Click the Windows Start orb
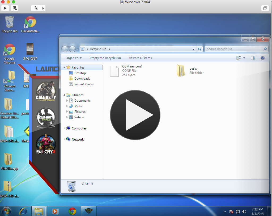 click(x=6, y=211)
